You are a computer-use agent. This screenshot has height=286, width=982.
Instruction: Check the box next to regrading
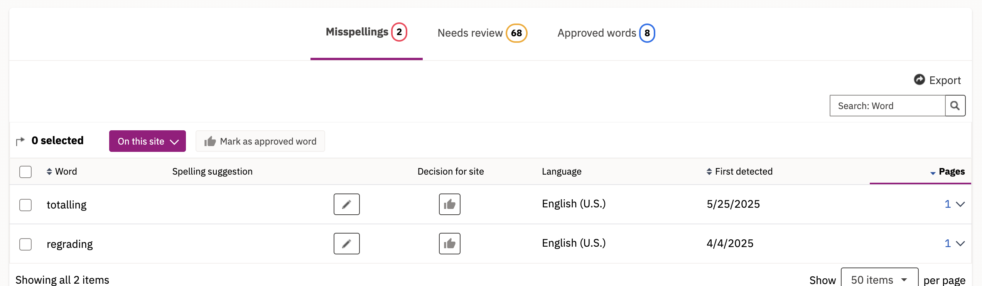[x=25, y=244]
